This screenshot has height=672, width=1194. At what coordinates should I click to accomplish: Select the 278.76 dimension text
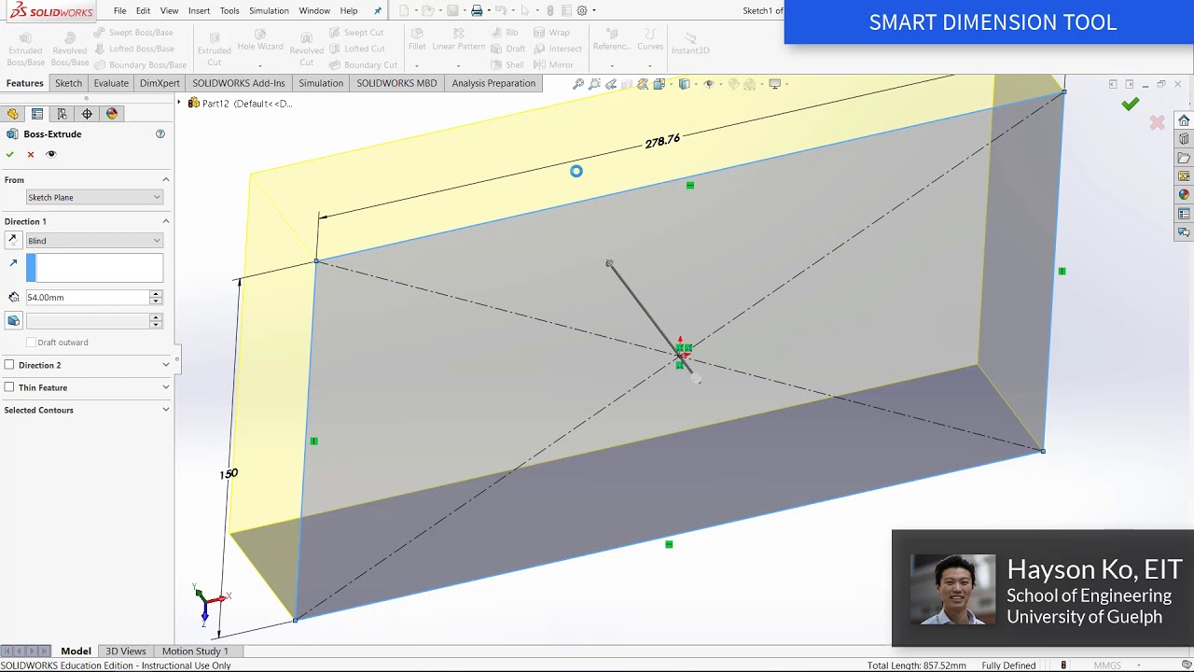pyautogui.click(x=662, y=141)
